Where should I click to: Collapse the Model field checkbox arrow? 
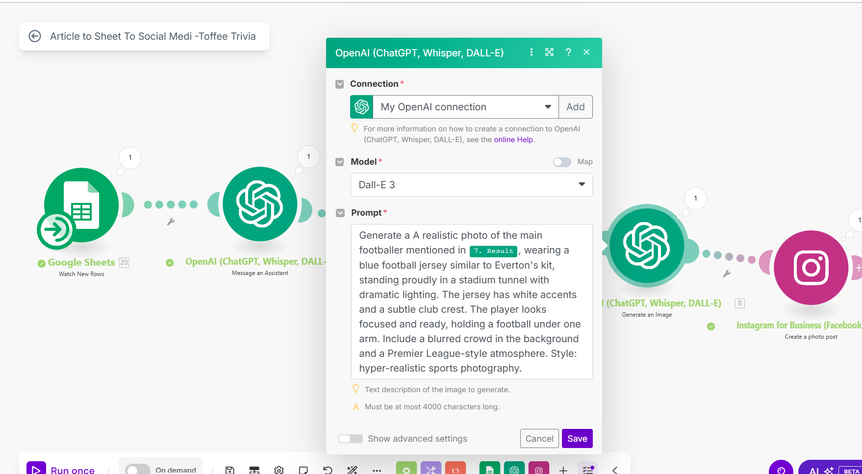pyautogui.click(x=339, y=162)
